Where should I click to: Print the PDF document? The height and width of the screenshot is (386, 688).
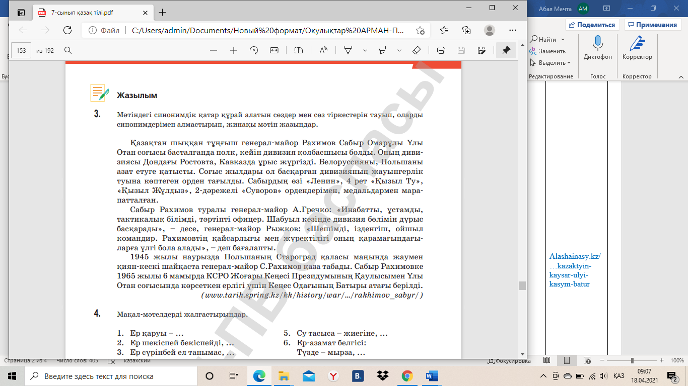tap(441, 50)
